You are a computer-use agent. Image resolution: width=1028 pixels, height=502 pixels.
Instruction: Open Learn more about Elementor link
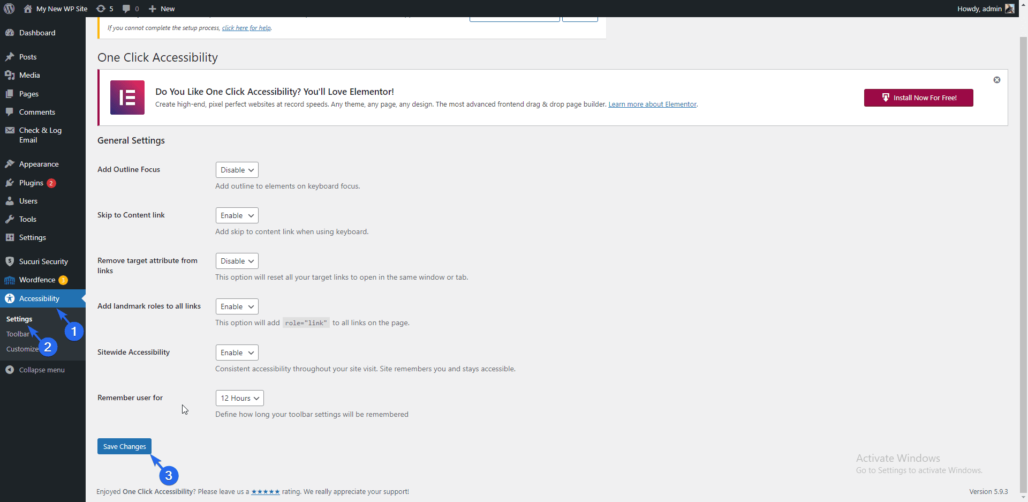tap(652, 104)
